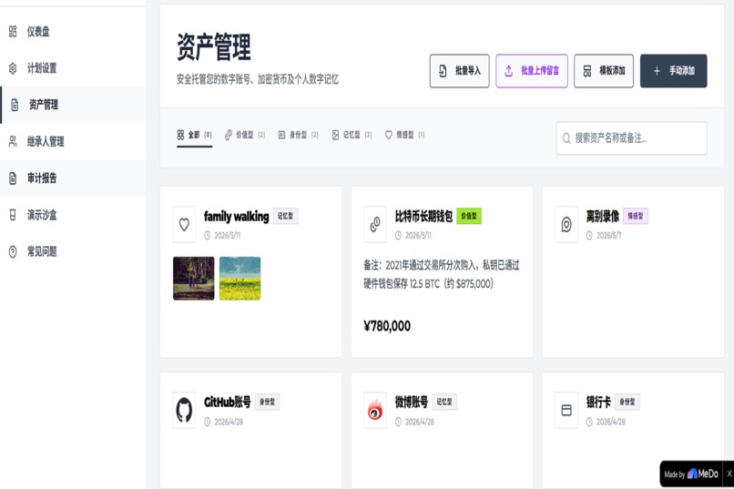Go to 继承人管理 in the sidebar
Screen dimensions: 734x489
(73, 141)
